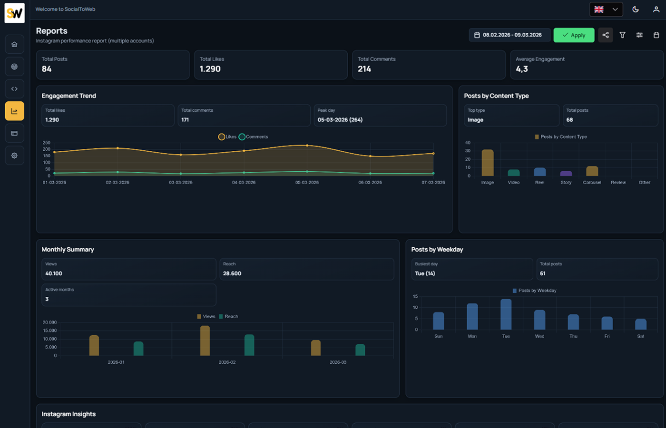This screenshot has width=666, height=428.
Task: Expand the date range picker
Action: click(x=509, y=34)
